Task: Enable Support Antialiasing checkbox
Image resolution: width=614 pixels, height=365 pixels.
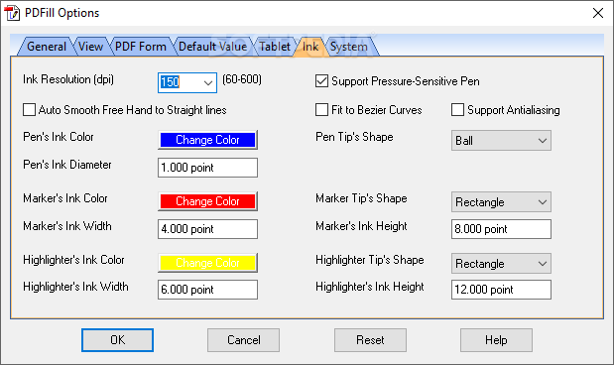Action: pyautogui.click(x=457, y=110)
